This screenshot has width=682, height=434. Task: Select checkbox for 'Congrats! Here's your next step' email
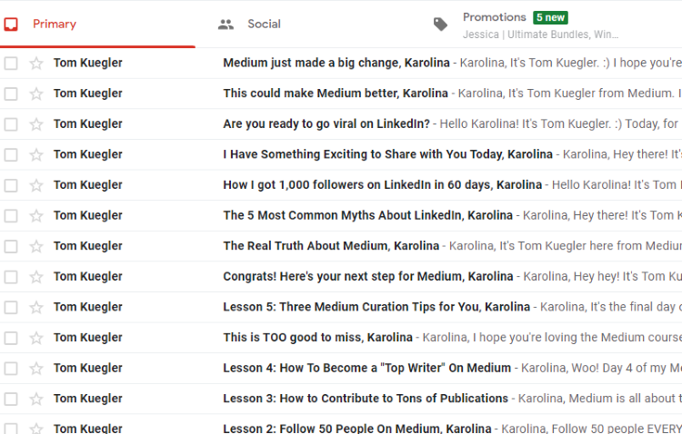(x=11, y=277)
